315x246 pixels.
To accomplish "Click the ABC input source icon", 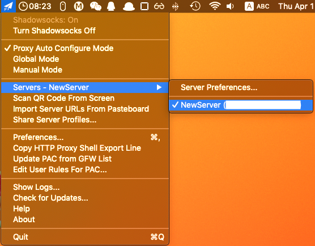I will tap(257, 6).
